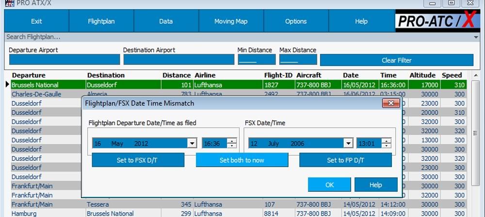This screenshot has width=485, height=217.
Task: Open the Options menu
Action: coord(296,21)
